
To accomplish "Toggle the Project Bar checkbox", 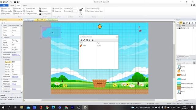I will pos(2,13).
